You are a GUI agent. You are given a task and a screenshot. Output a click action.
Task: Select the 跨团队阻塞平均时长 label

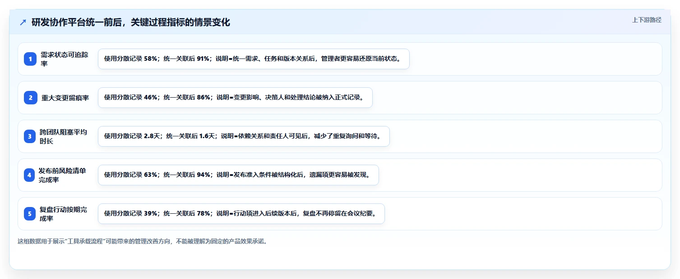tap(64, 136)
